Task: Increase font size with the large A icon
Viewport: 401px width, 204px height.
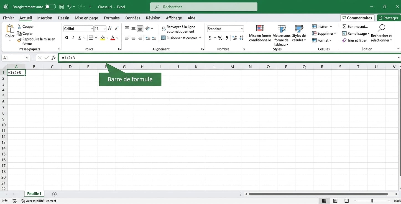Action: (110, 29)
